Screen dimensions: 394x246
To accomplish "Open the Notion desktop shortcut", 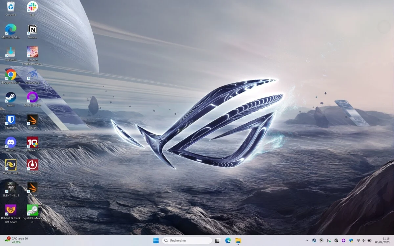I will point(32,29).
